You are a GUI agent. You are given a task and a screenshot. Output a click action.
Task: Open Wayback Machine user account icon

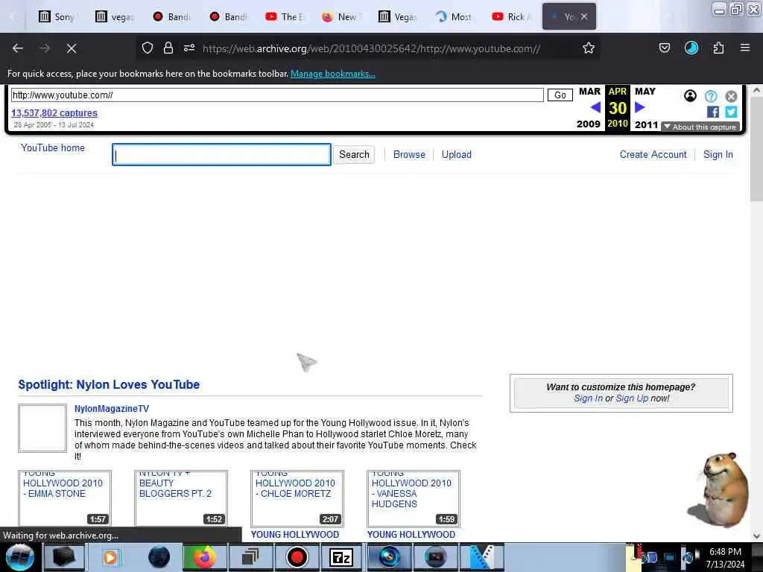[690, 96]
